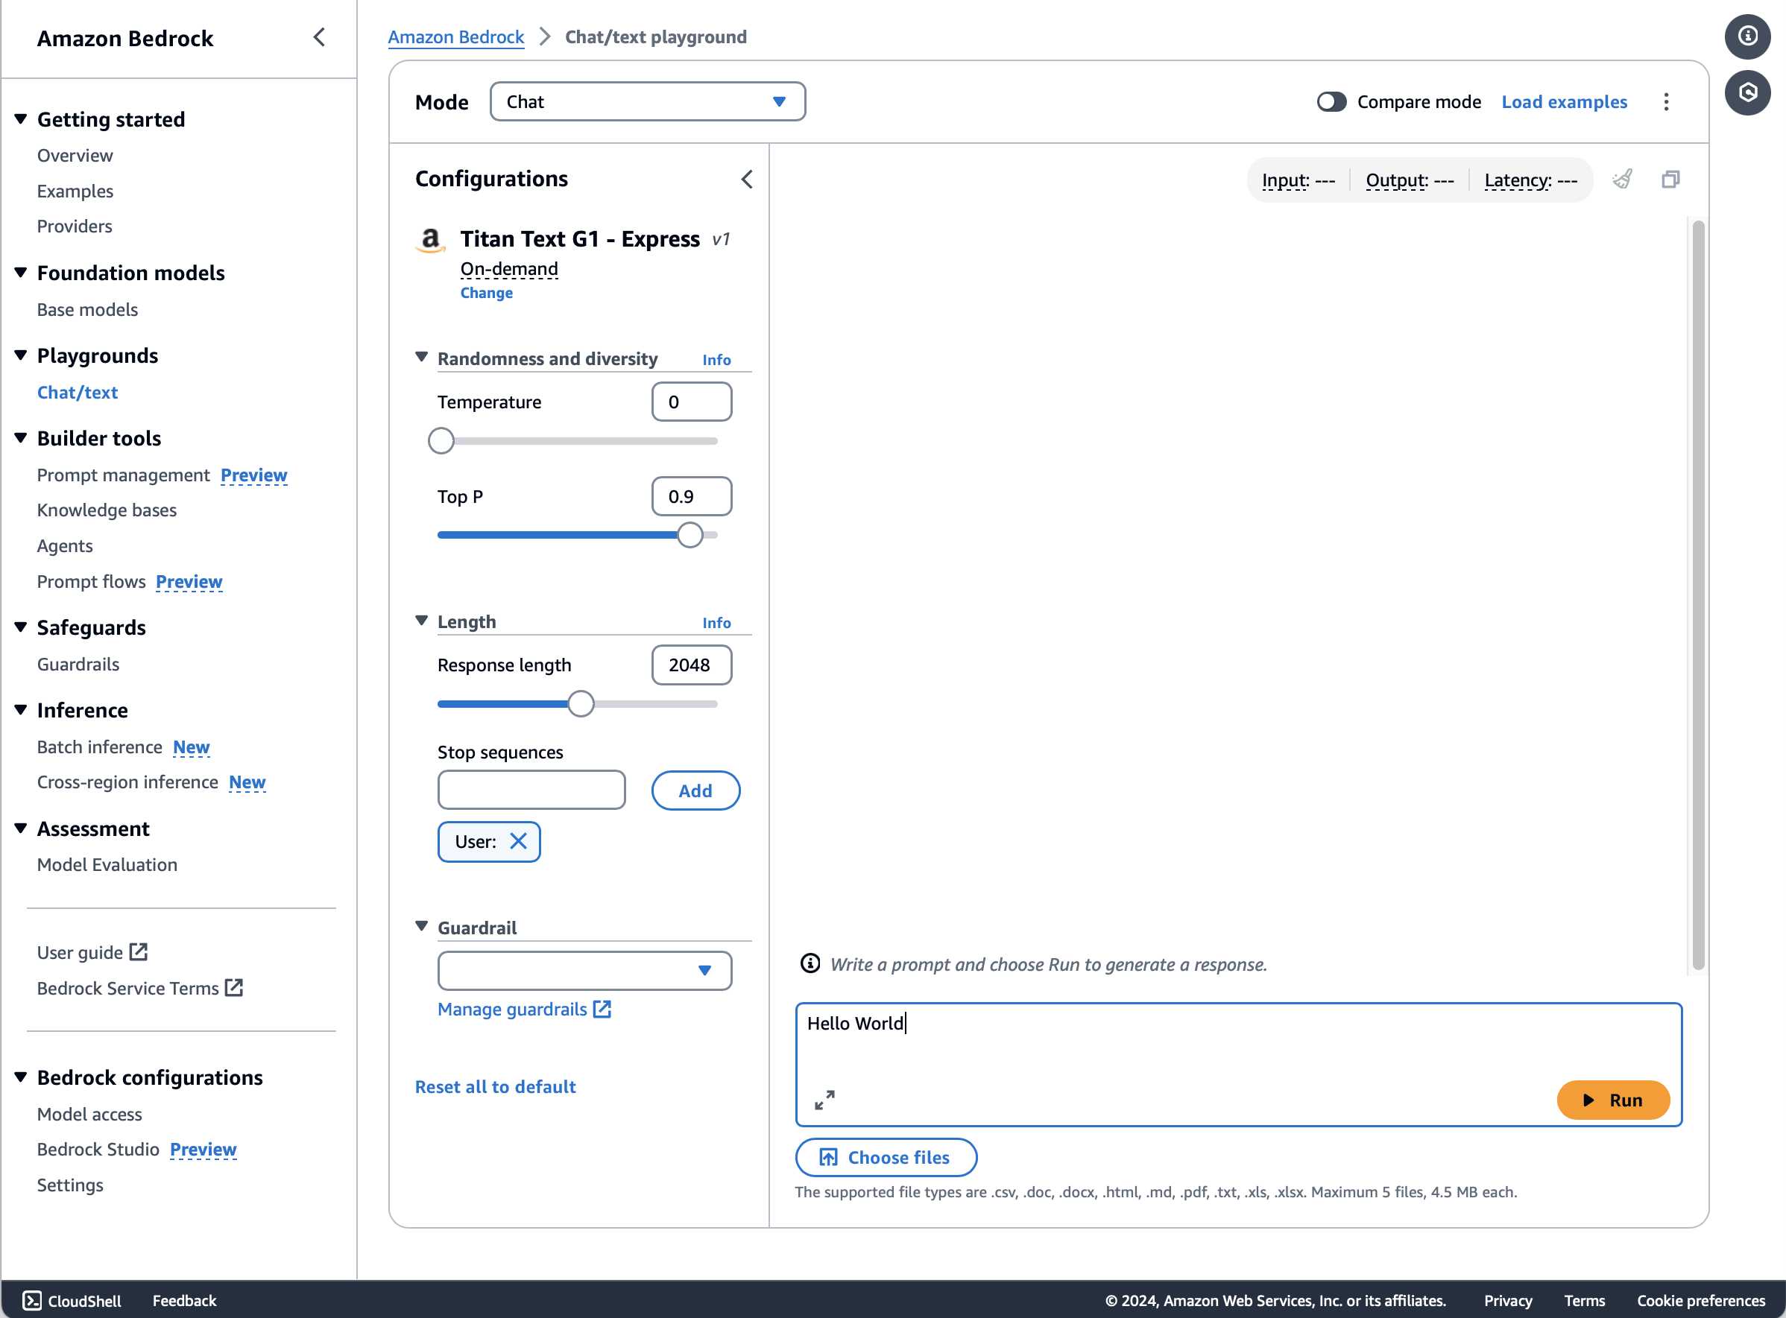
Task: Collapse Safeguards nav group
Action: click(21, 627)
